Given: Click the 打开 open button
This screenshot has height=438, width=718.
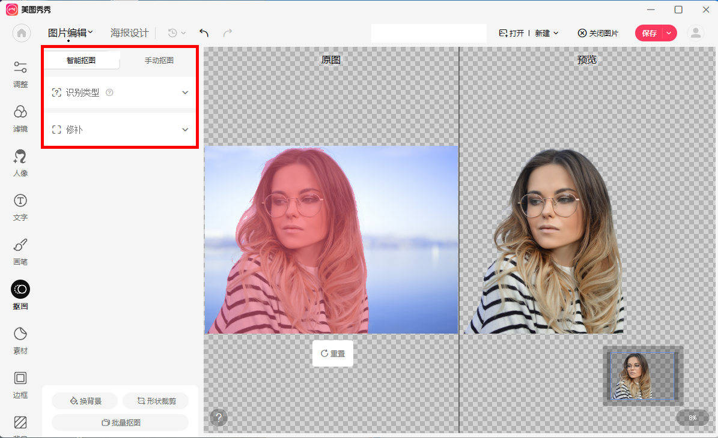Looking at the screenshot, I should tap(511, 33).
